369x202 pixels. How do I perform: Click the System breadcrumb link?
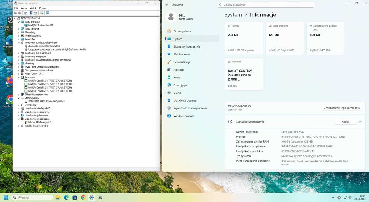pos(233,15)
